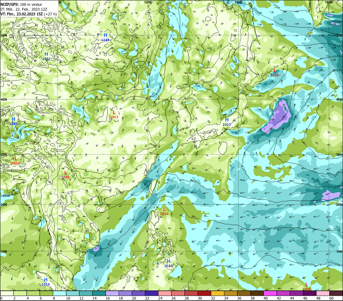Pick the maroon swatch after 60
The width and height of the screenshot is (343, 301).
pyautogui.click(x=336, y=293)
